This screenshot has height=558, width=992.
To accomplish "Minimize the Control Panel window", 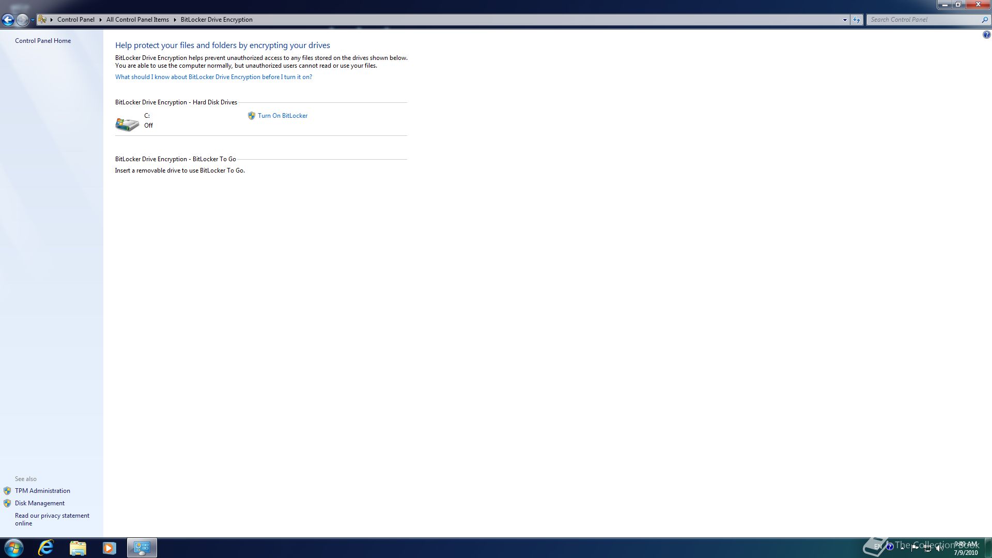I will (x=944, y=4).
